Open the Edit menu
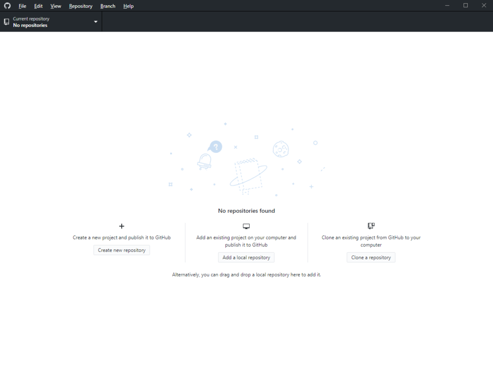The height and width of the screenshot is (390, 493). click(x=38, y=6)
